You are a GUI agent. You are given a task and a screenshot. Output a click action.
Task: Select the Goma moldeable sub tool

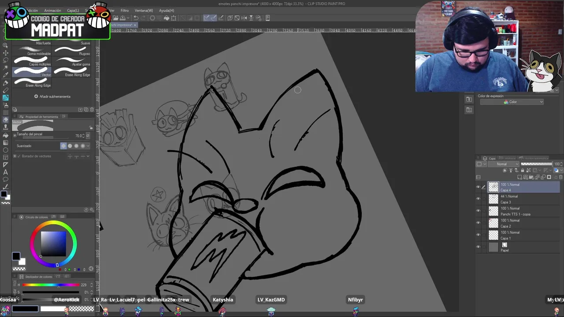point(32,50)
